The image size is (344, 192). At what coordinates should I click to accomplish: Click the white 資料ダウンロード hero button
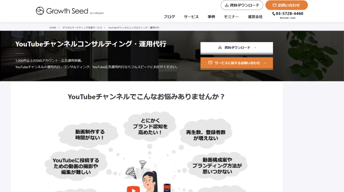(x=237, y=48)
